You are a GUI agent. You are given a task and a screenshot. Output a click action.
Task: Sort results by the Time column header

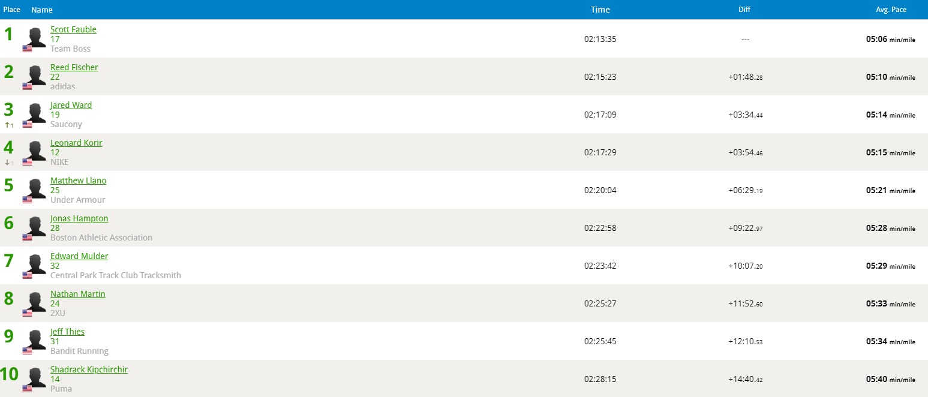[x=600, y=10]
